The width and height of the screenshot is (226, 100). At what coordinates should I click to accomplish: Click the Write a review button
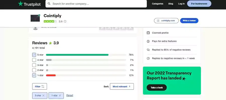(189, 20)
